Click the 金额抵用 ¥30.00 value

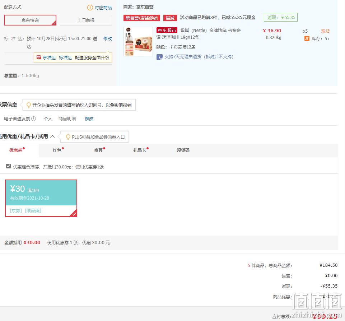(32, 242)
